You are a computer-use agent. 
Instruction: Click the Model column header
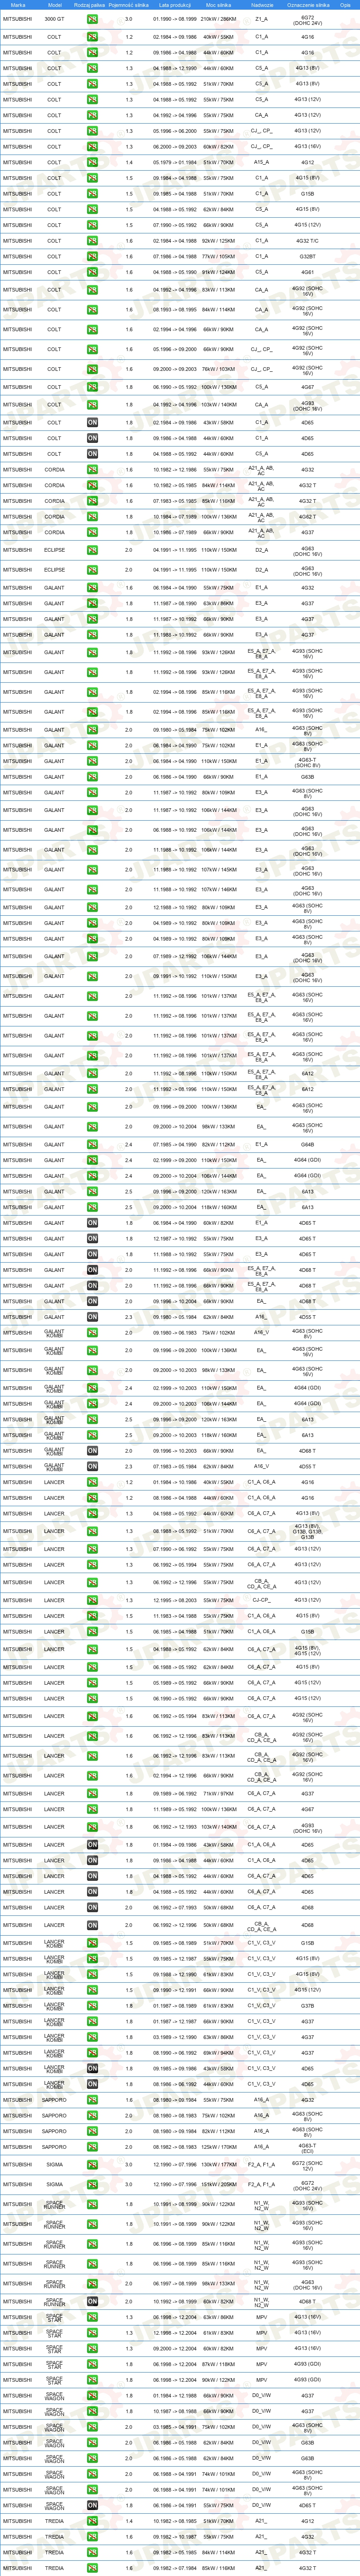point(54,5)
